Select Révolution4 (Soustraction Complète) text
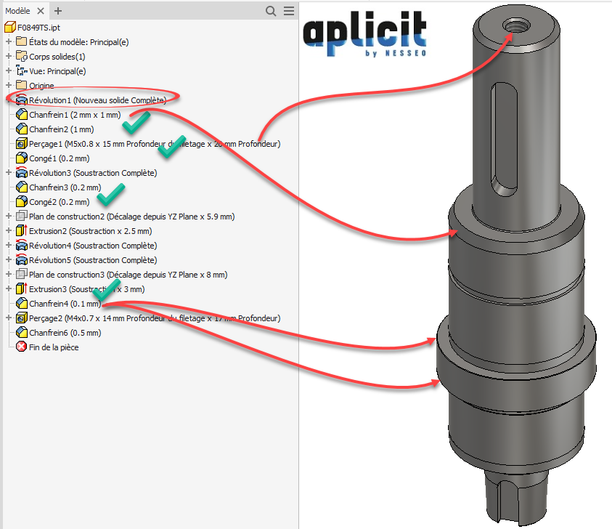 pos(93,246)
